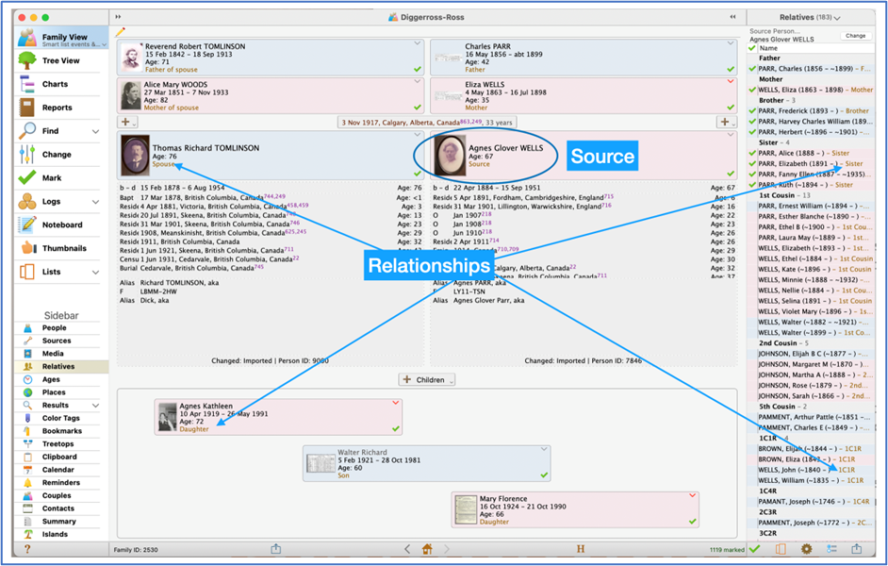Image resolution: width=888 pixels, height=566 pixels.
Task: Click Thomas Richard Tomlinson's photo thumbnail
Action: [x=134, y=156]
